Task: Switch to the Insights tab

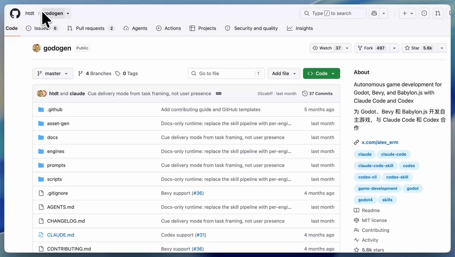Action: click(x=300, y=28)
